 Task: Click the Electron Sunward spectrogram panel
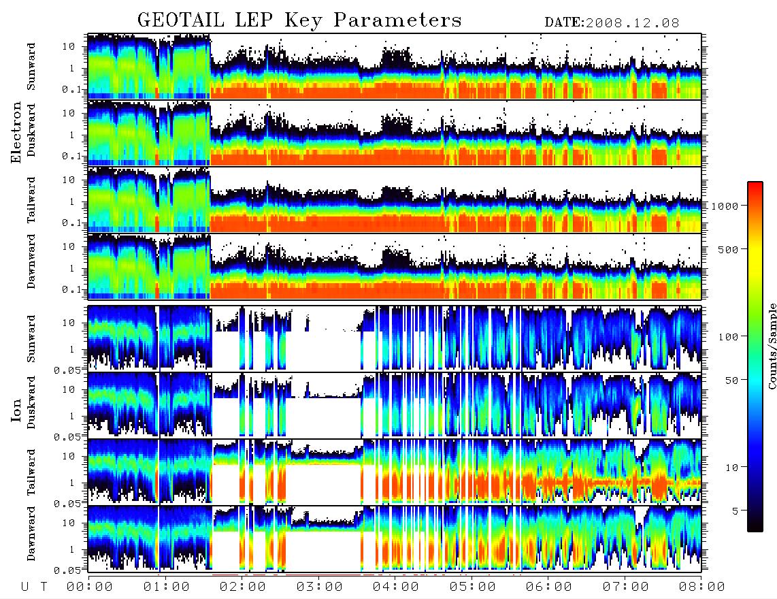[x=395, y=67]
